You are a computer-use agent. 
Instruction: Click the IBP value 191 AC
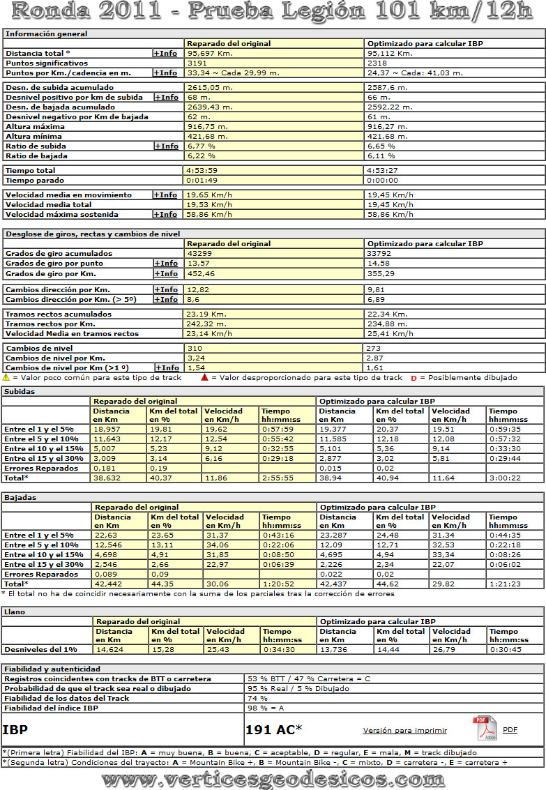[x=273, y=729]
